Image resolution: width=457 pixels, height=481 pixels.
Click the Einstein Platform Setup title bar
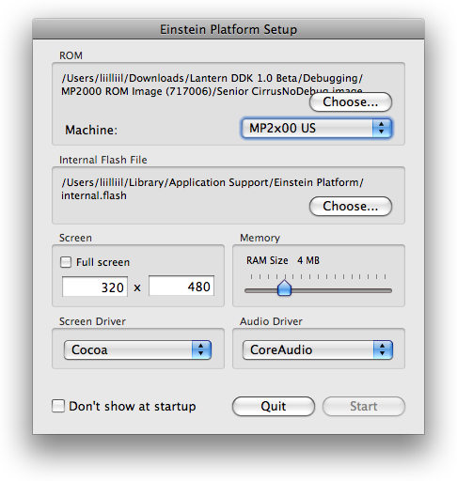[x=228, y=29]
